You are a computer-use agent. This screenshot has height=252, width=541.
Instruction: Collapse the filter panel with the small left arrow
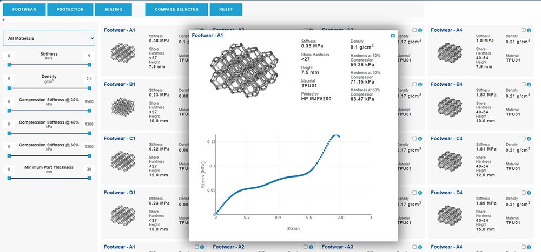(x=3, y=20)
